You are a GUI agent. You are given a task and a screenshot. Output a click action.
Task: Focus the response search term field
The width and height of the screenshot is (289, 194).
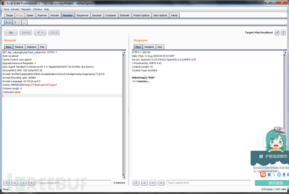click(209, 183)
